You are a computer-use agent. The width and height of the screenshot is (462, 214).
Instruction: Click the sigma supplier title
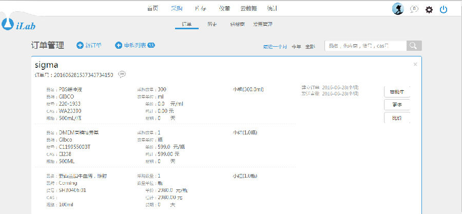(46, 65)
